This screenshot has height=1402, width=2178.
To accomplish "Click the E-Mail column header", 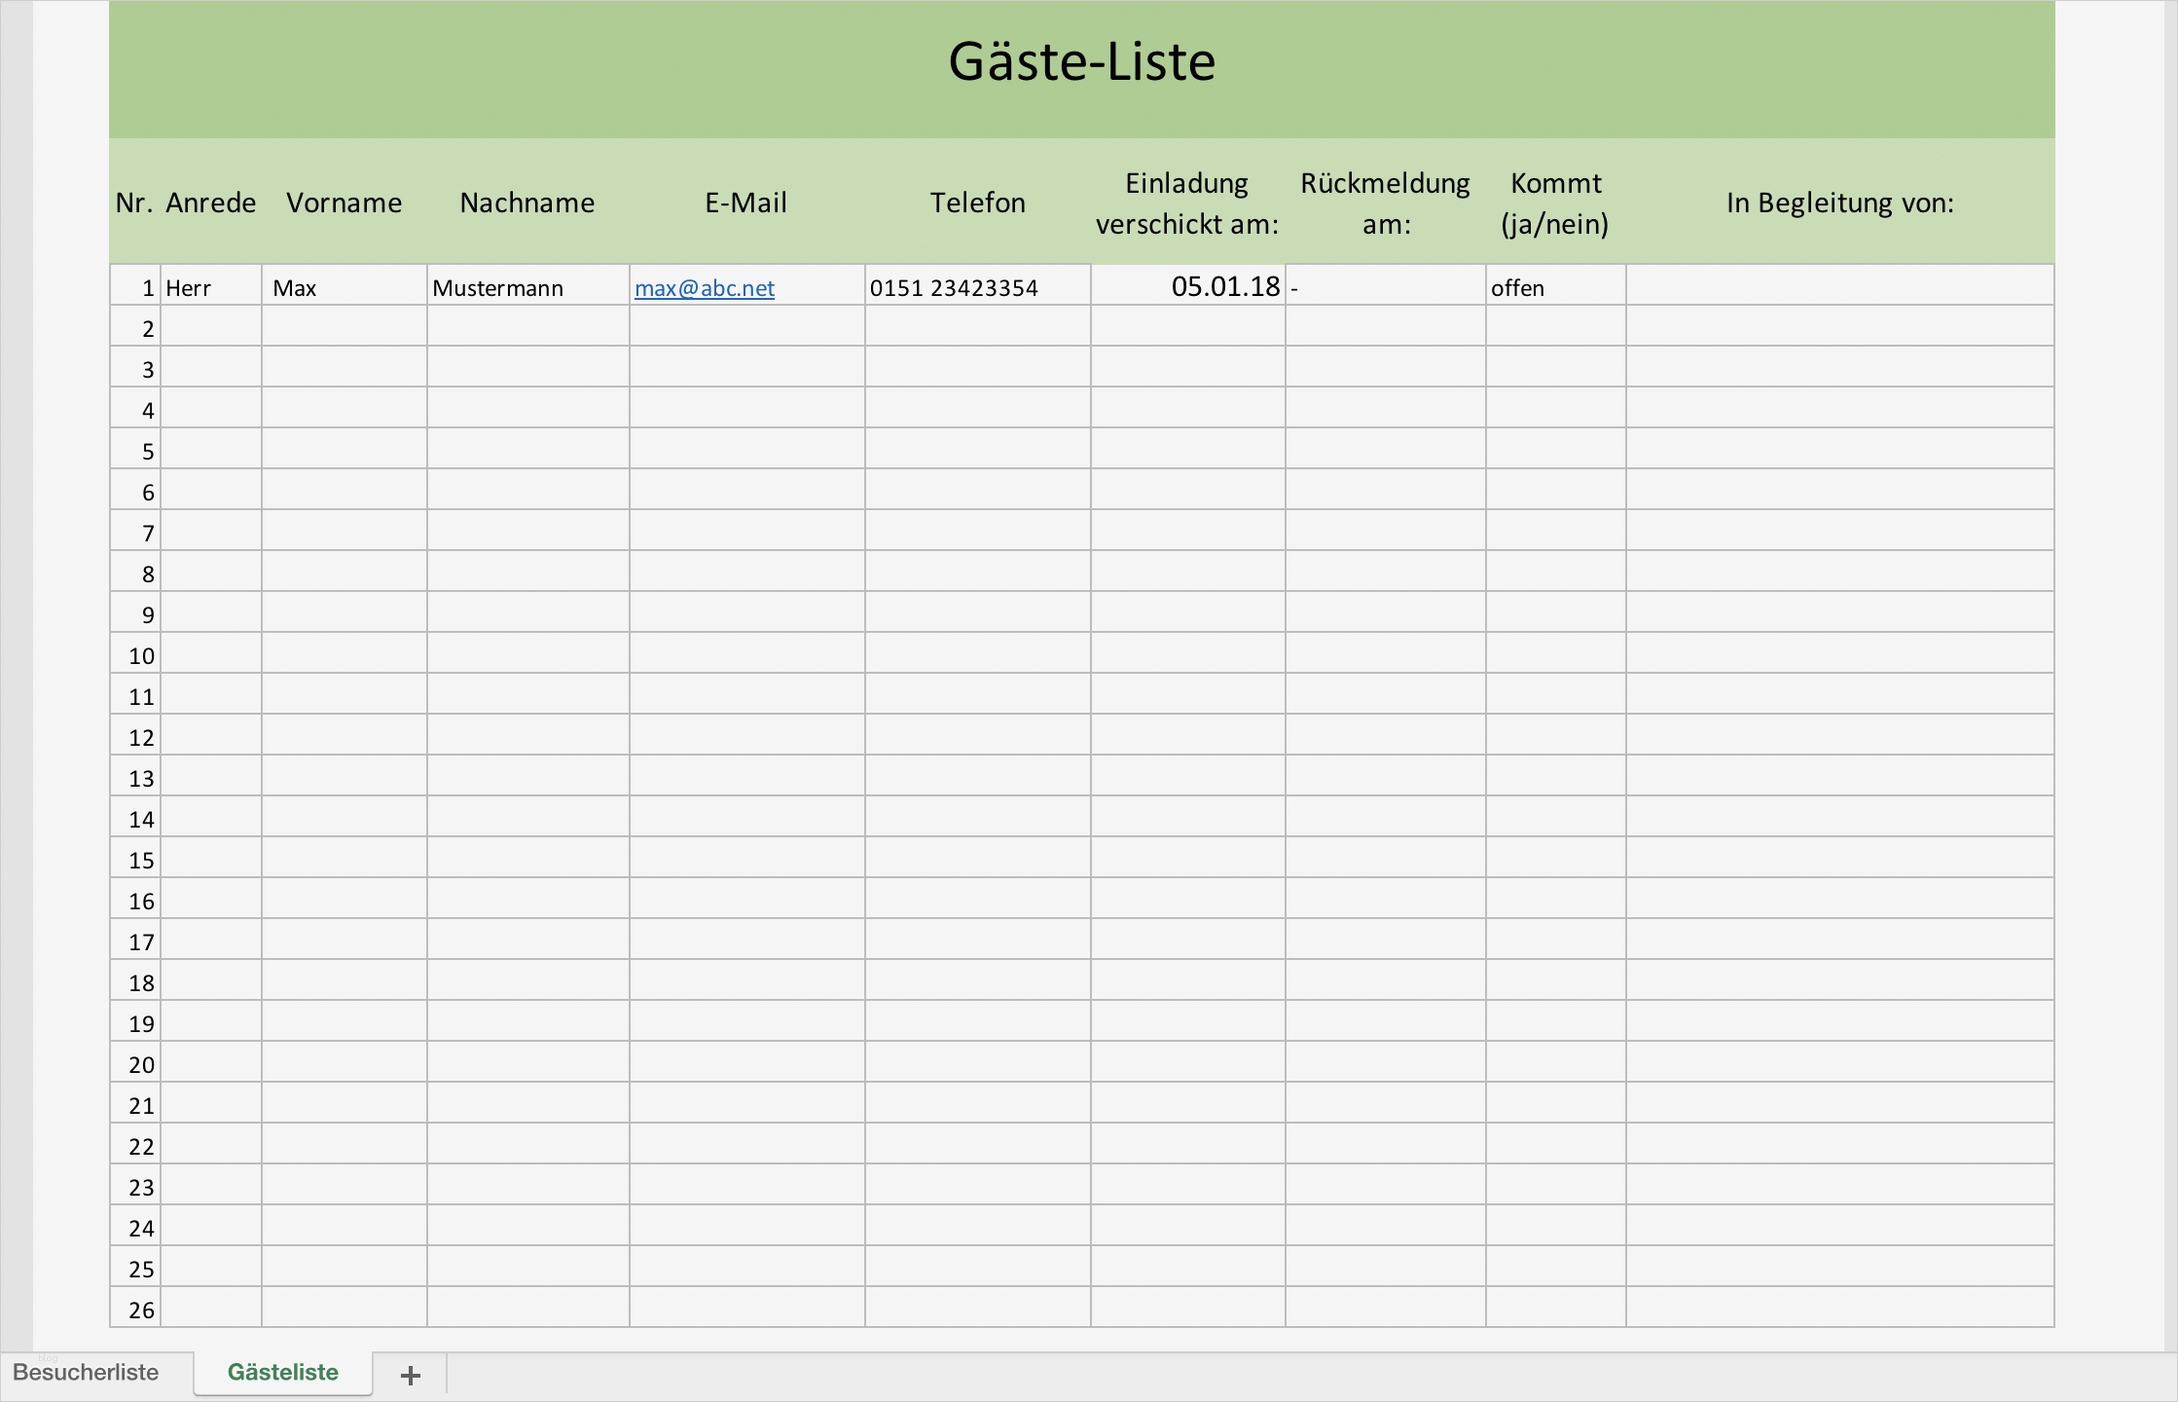I will [745, 203].
